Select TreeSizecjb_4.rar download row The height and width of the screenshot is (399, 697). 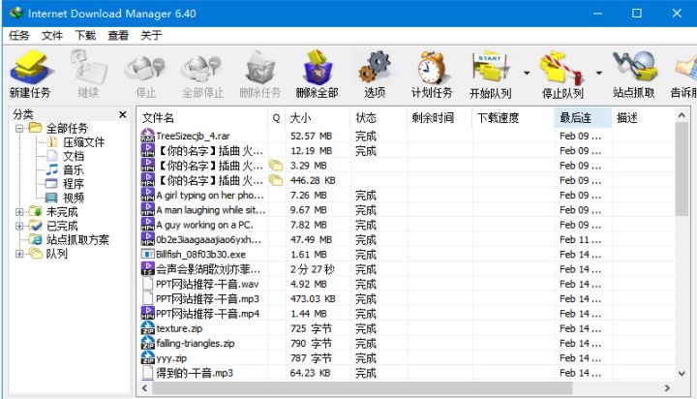[406, 136]
